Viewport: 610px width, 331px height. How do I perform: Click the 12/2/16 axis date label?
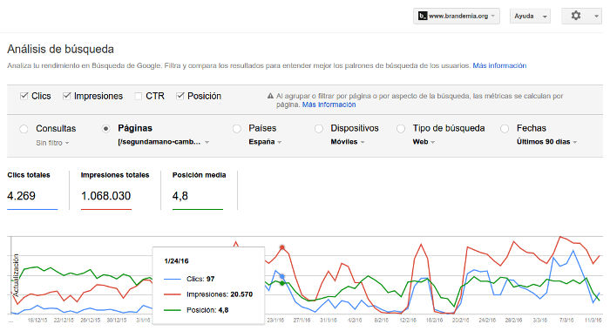[x=408, y=321]
